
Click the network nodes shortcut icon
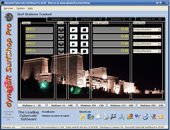pyautogui.click(x=121, y=117)
